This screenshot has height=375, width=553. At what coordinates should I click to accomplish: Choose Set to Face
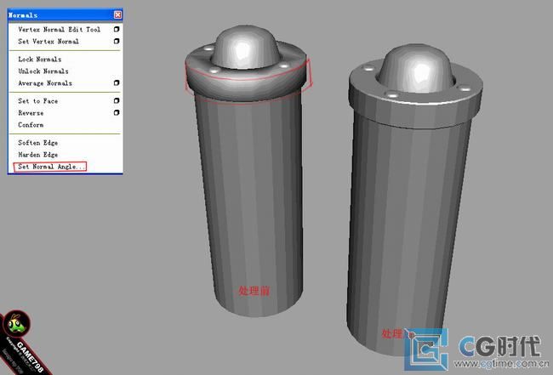click(37, 101)
